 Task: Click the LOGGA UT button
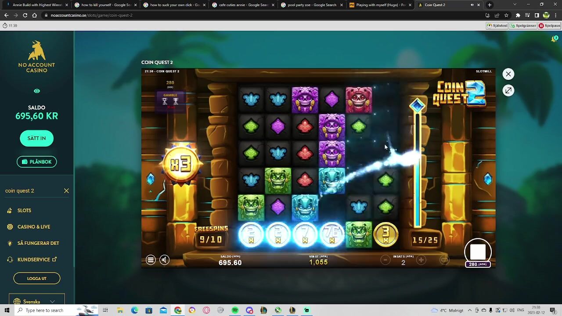click(37, 278)
